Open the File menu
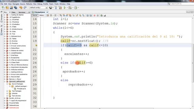 click(2, 4)
